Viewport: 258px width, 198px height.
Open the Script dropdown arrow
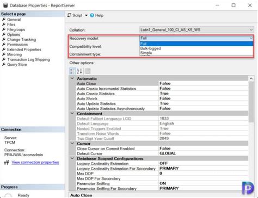pos(86,15)
